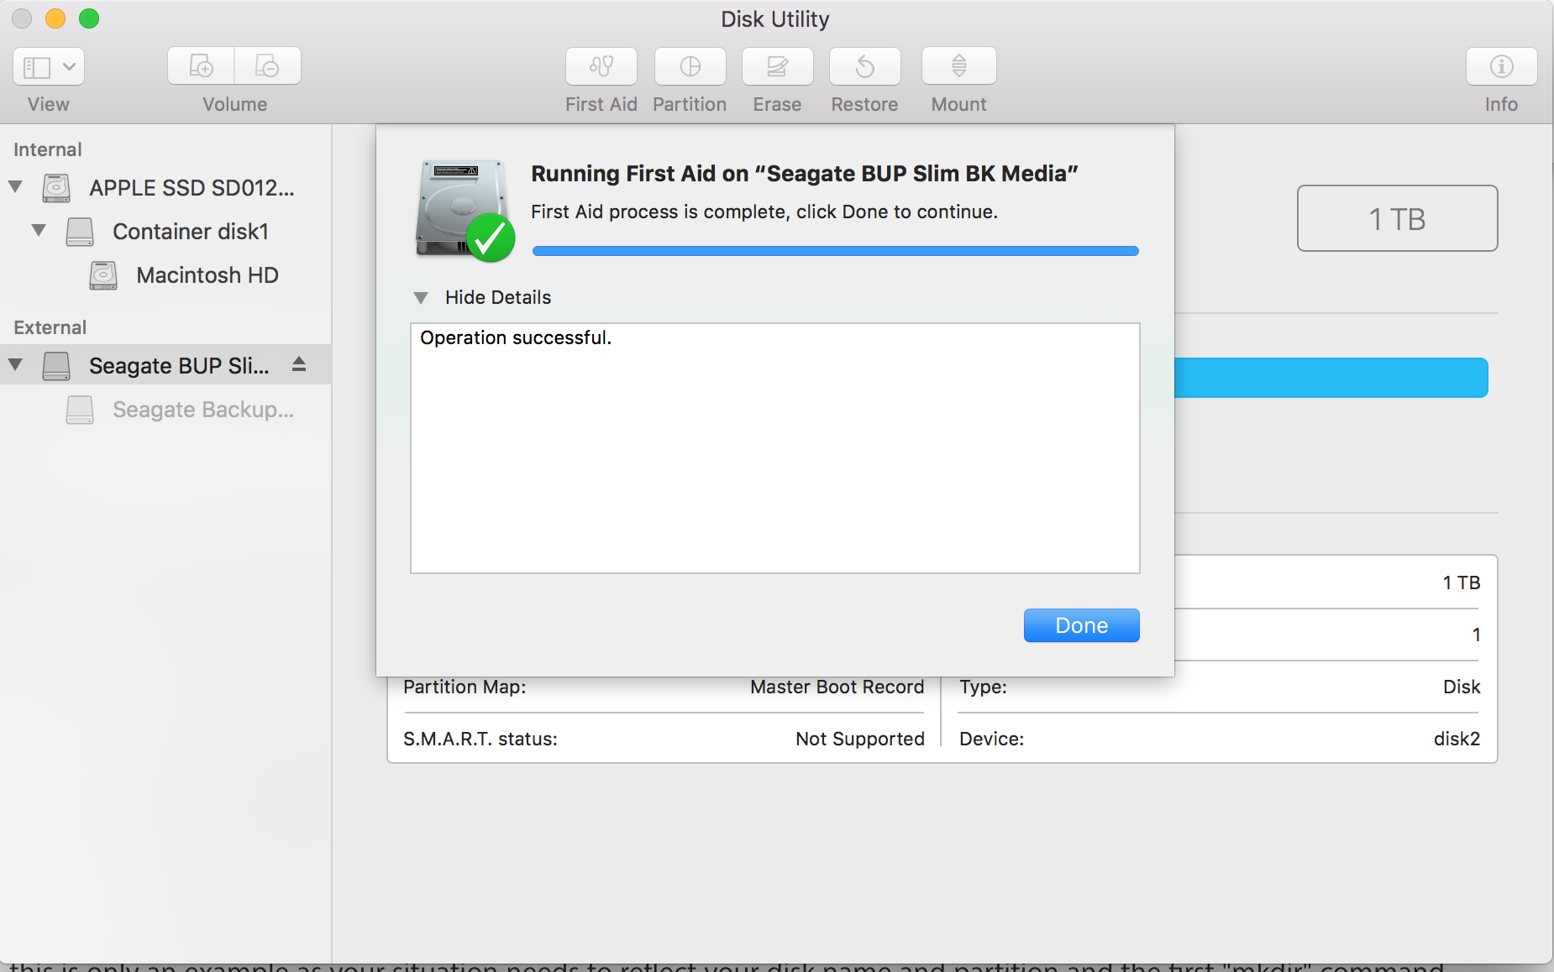
Task: Click the Seagate BUP Slim drive icon
Action: point(56,365)
